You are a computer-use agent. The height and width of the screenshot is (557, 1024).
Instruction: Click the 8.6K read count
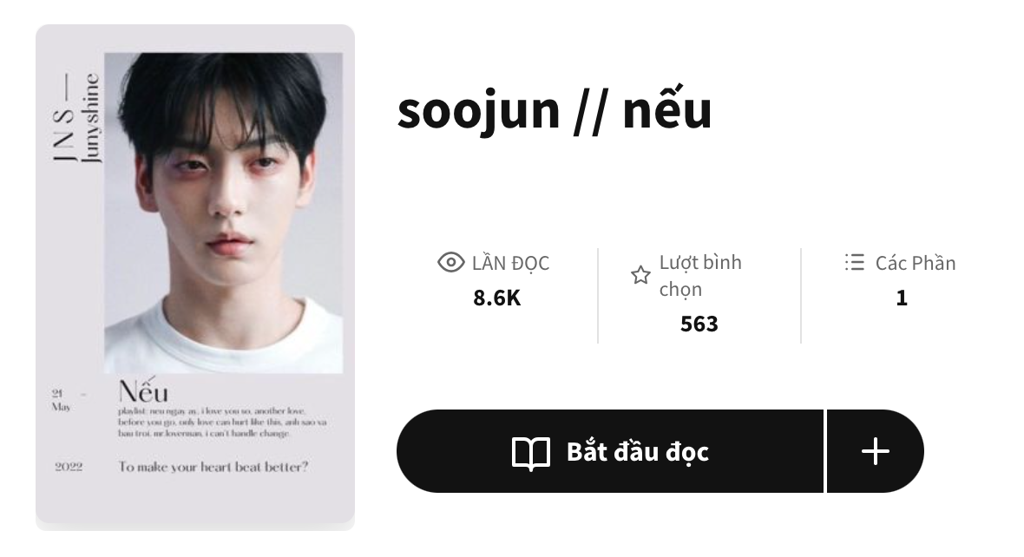497,298
